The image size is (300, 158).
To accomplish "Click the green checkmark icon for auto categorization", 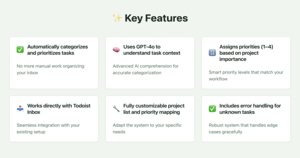I will pos(20,50).
